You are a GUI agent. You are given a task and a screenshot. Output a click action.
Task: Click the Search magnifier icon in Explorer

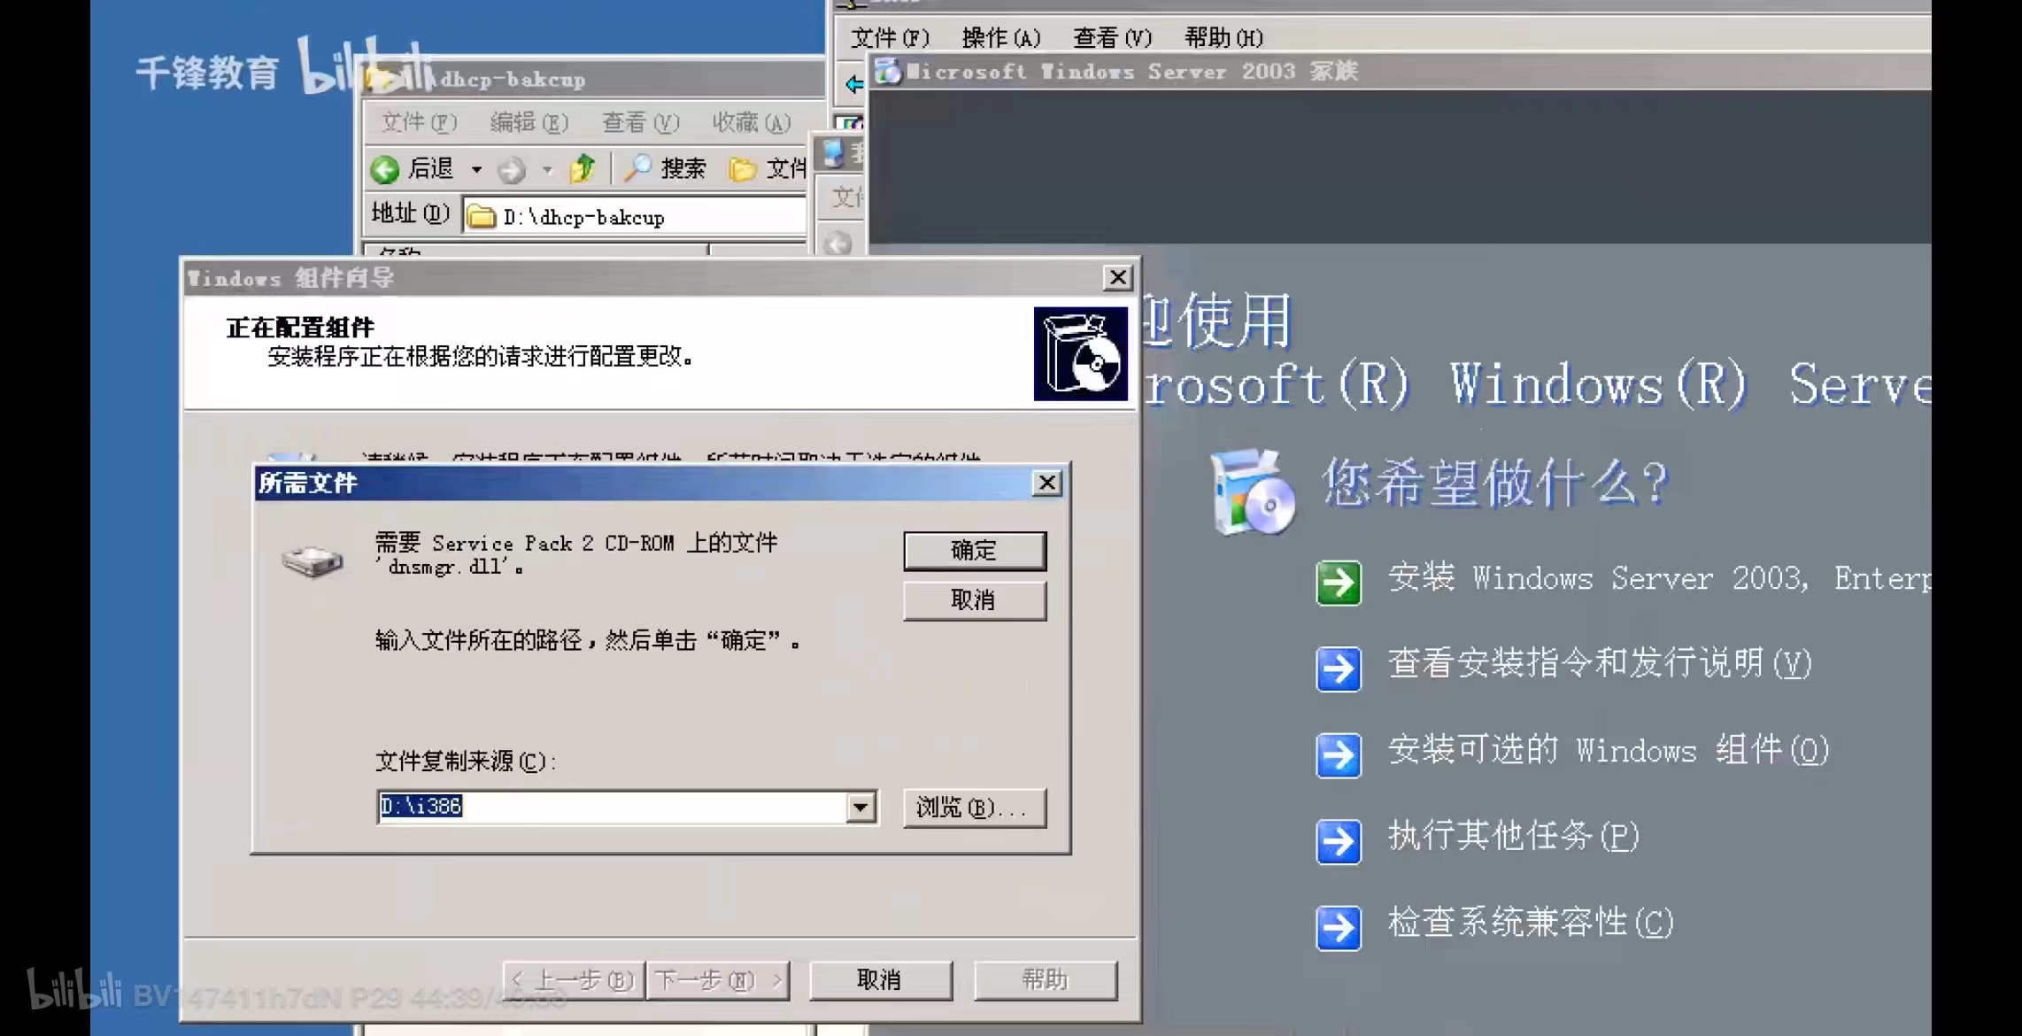coord(637,168)
